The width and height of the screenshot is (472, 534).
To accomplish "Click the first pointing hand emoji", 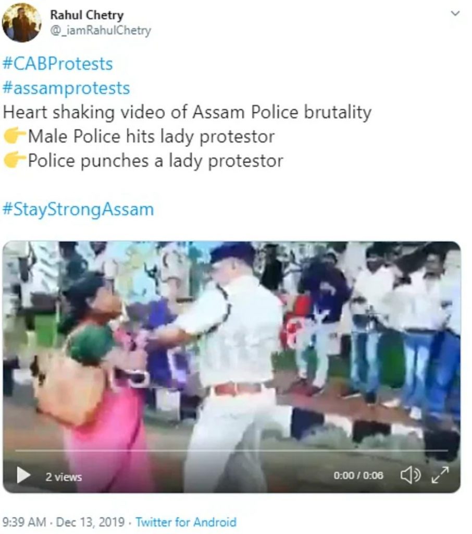I will pyautogui.click(x=15, y=136).
